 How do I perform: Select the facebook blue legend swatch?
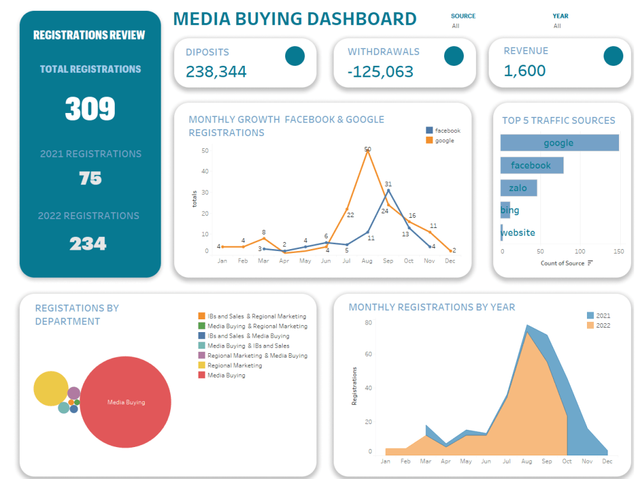point(429,130)
